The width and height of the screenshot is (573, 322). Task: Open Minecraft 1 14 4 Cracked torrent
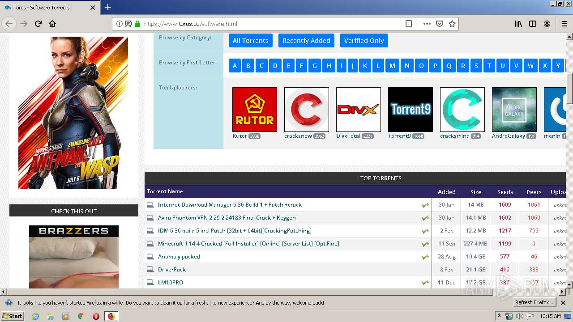pos(248,244)
